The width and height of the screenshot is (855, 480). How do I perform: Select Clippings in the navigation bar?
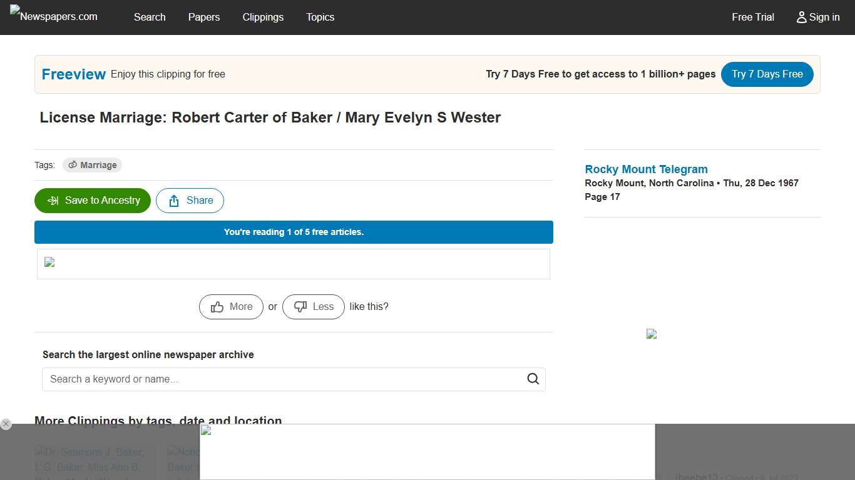[263, 17]
